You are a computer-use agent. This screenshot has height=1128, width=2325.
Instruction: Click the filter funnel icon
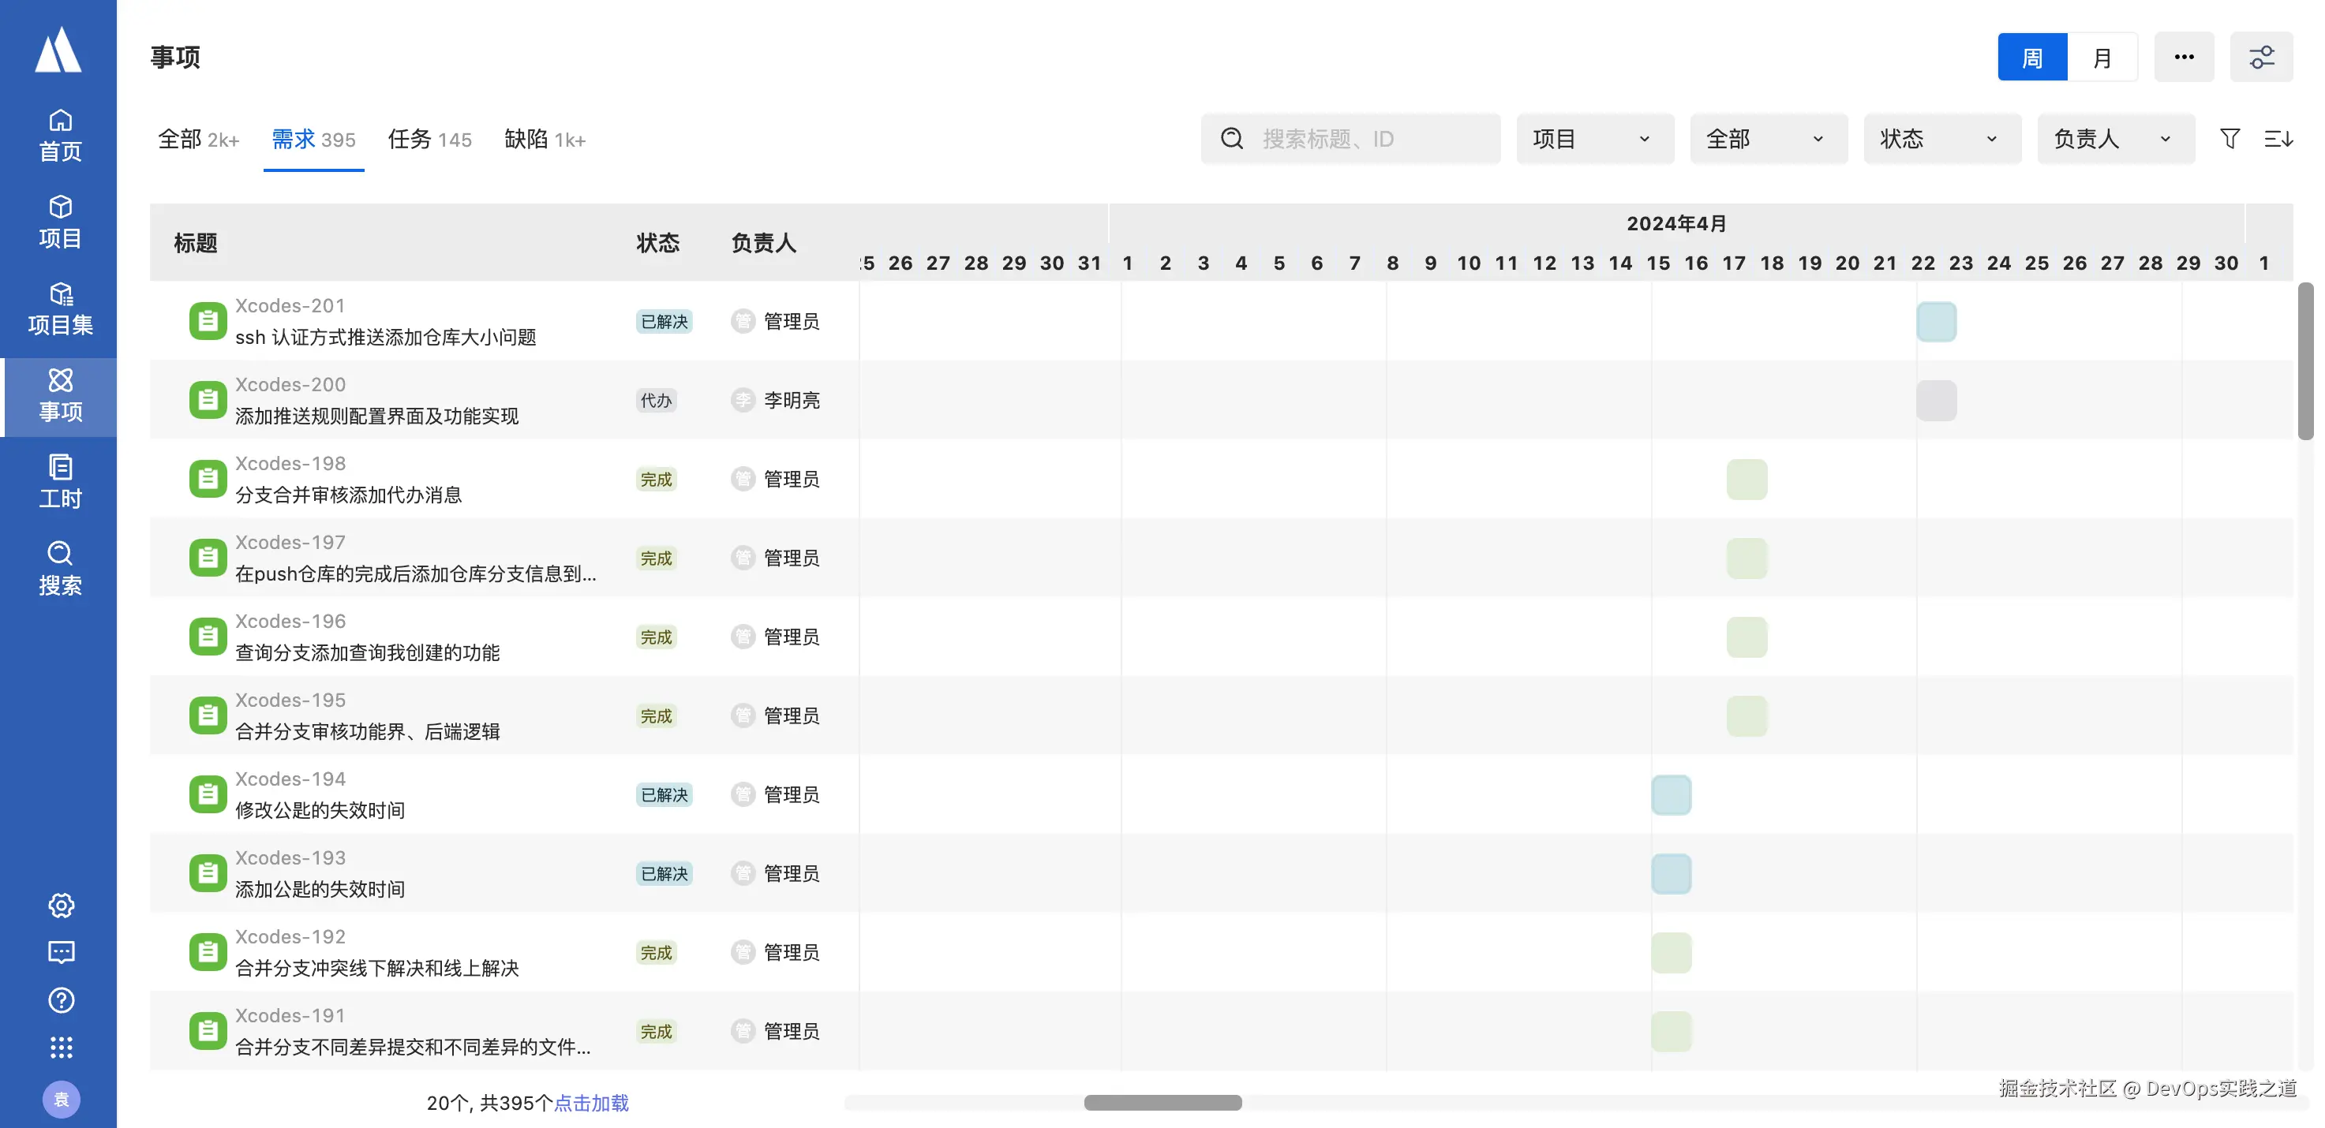coord(2230,138)
